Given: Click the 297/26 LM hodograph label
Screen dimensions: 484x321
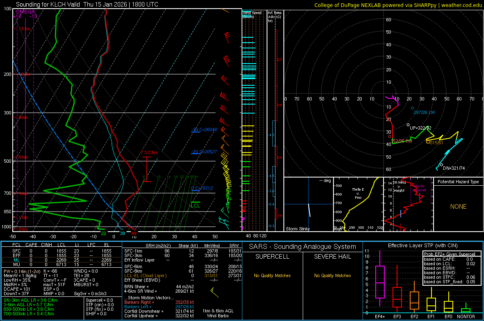Looking at the screenshot, I should (x=424, y=112).
